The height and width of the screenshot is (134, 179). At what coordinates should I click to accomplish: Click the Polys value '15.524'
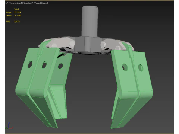coord(18,12)
